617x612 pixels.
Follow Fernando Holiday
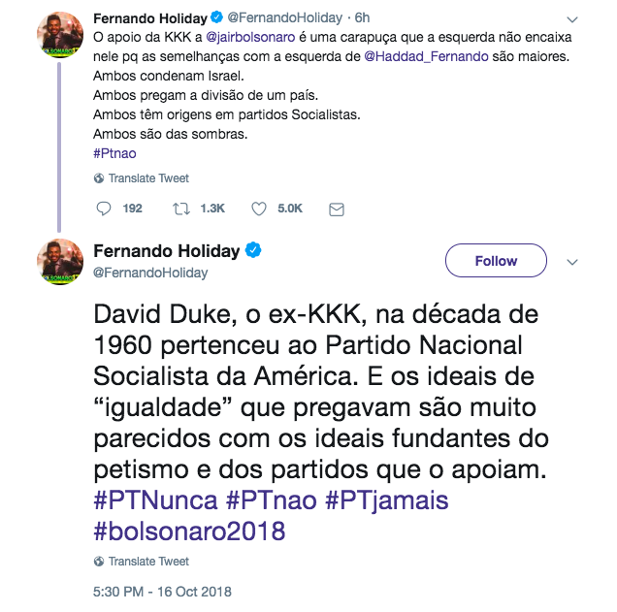(496, 261)
